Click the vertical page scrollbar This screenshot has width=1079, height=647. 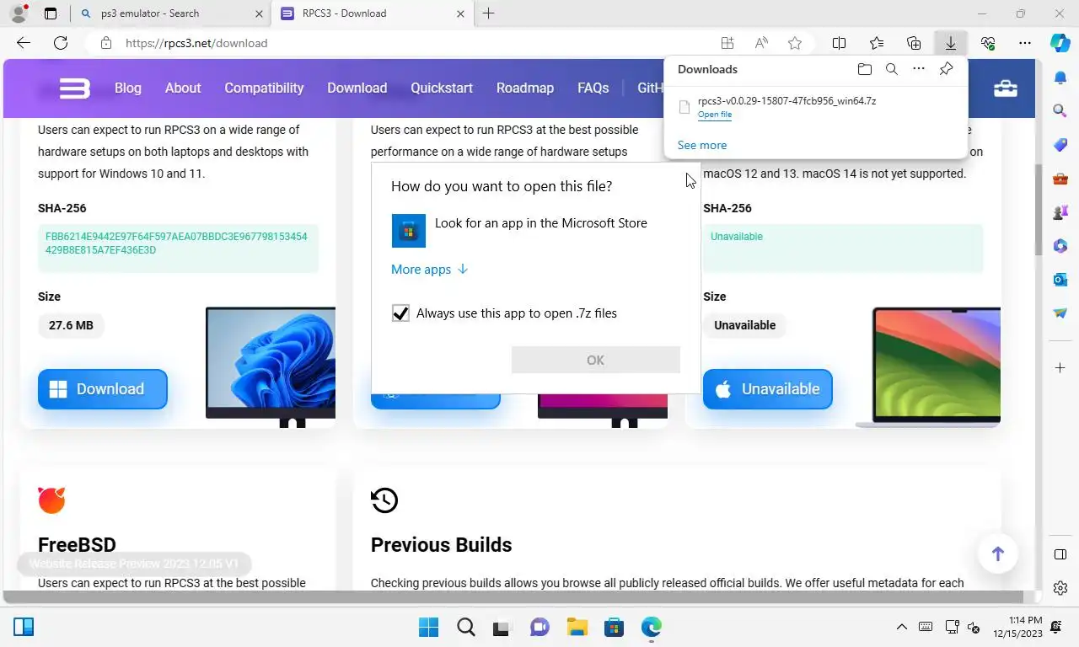tap(1040, 211)
